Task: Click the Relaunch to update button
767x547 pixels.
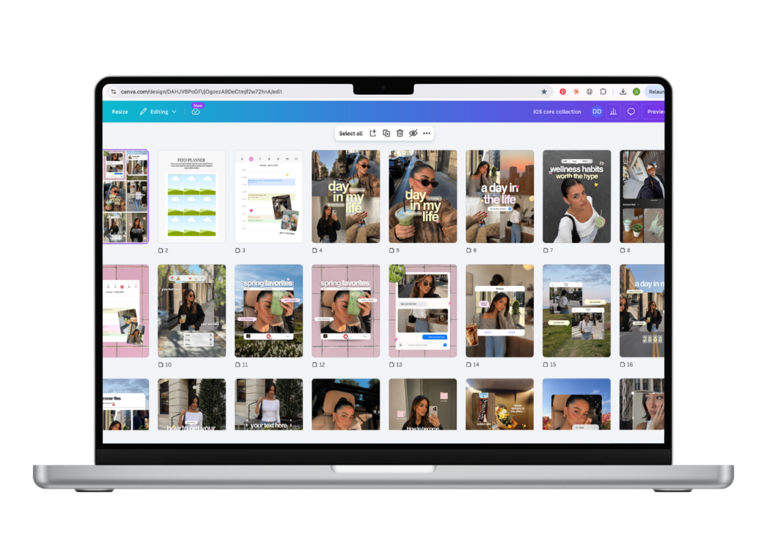Action: pos(655,91)
